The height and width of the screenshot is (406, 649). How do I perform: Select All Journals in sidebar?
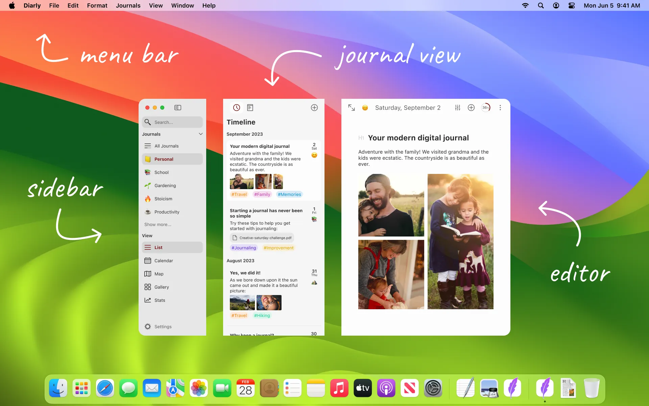pyautogui.click(x=172, y=146)
